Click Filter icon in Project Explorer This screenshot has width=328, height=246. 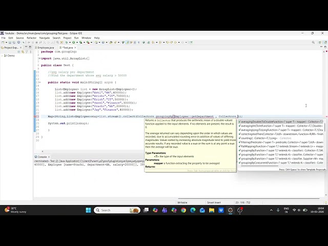[27, 52]
